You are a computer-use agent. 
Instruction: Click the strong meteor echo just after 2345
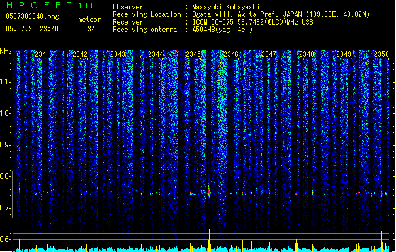tap(210, 192)
